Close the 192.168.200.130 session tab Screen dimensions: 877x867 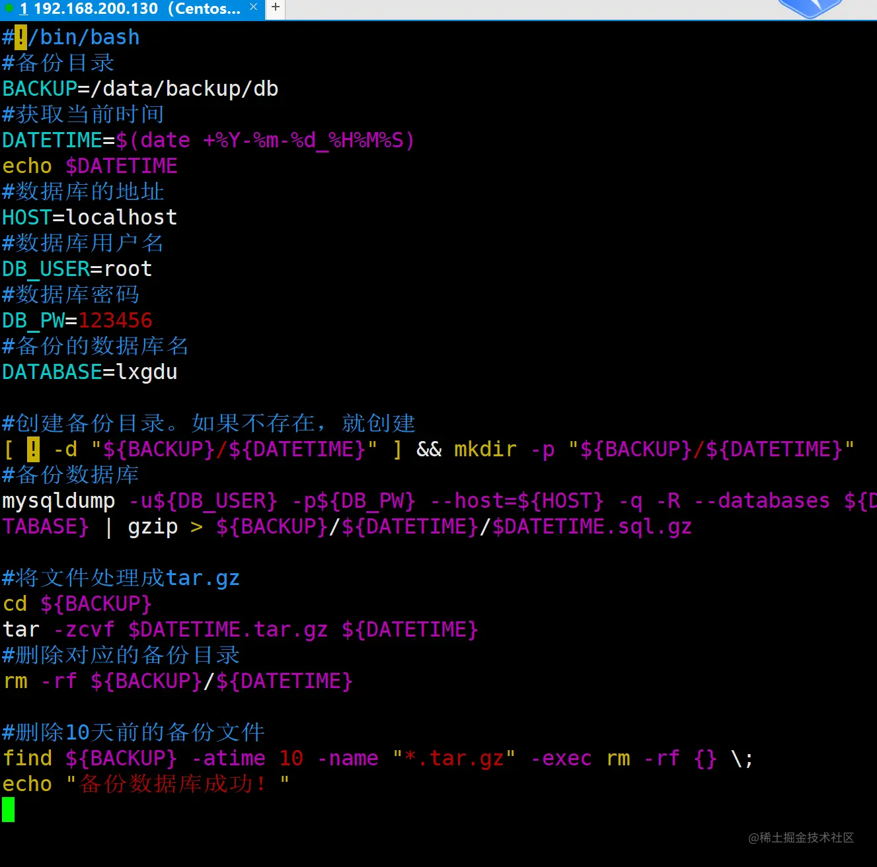pyautogui.click(x=253, y=7)
